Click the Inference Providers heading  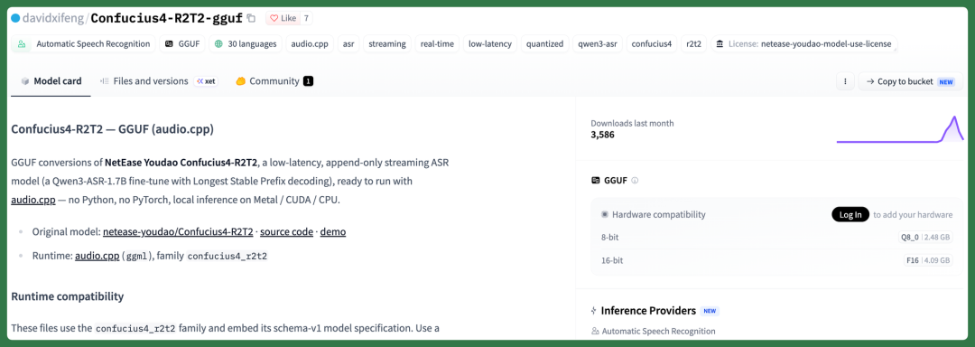[x=648, y=310]
